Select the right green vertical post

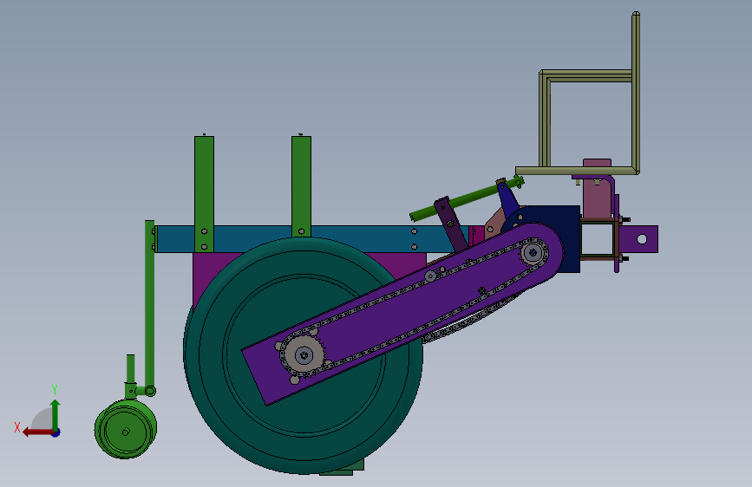click(x=301, y=186)
